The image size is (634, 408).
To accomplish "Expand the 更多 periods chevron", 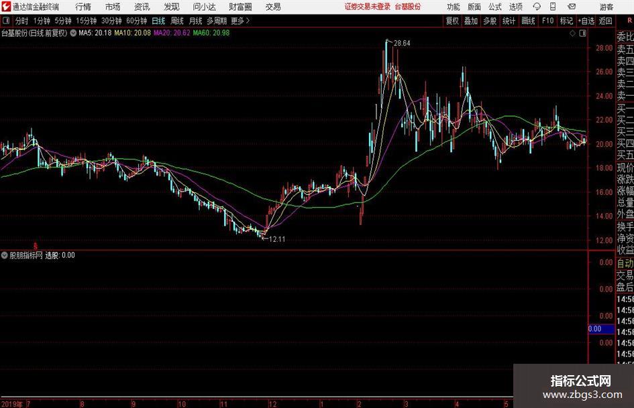I will pyautogui.click(x=240, y=21).
